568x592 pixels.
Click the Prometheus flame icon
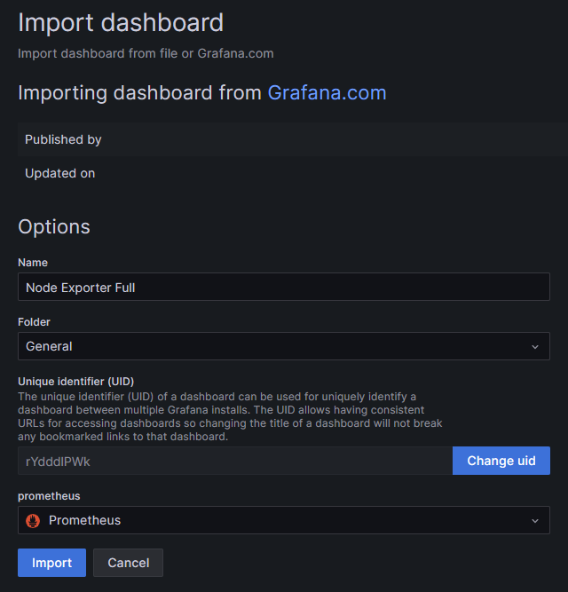[33, 520]
